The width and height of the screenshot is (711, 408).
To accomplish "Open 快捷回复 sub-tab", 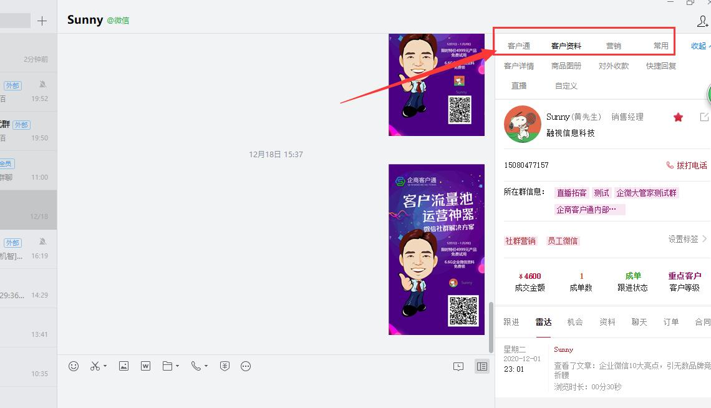I will 660,66.
